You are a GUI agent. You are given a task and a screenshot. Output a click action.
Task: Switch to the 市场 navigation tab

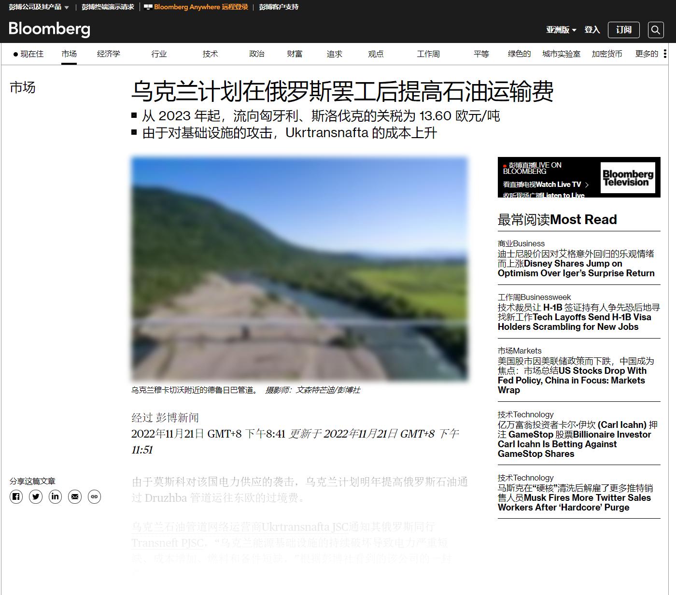(68, 54)
